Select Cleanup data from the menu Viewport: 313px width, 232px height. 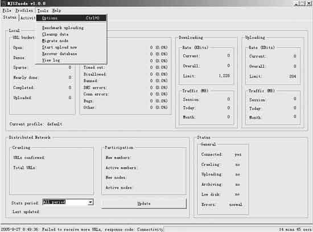pyautogui.click(x=55, y=34)
